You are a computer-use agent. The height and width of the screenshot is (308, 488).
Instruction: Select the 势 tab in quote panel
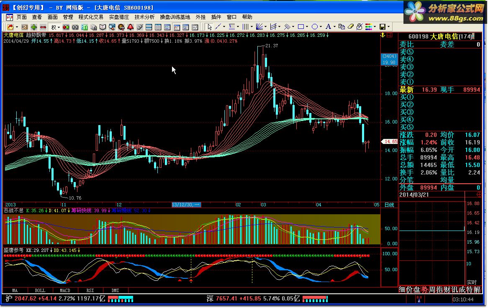click(x=424, y=290)
